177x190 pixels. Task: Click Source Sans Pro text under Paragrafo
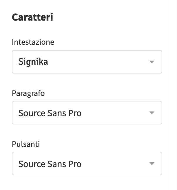pyautogui.click(x=50, y=113)
